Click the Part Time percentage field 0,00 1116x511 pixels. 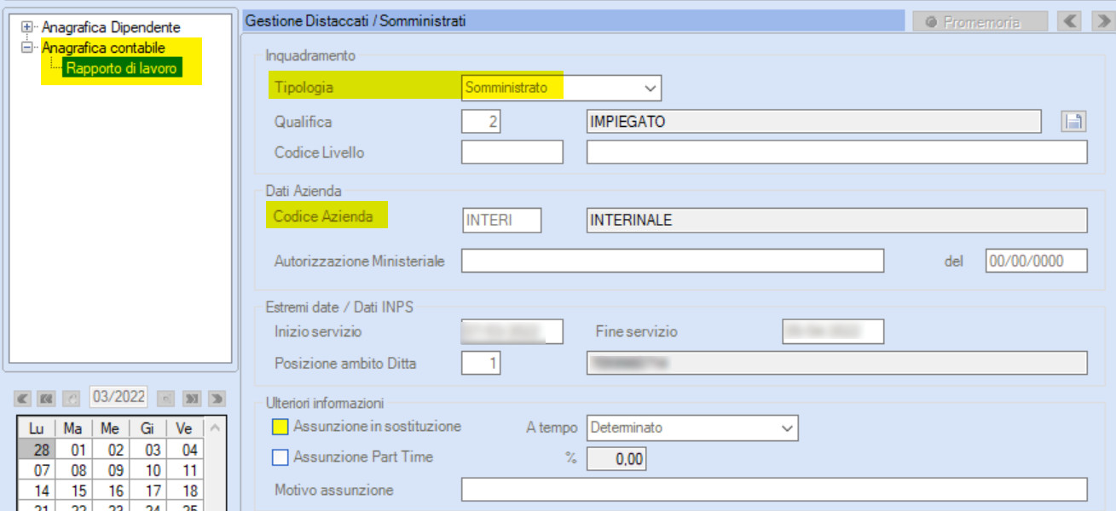pyautogui.click(x=616, y=460)
